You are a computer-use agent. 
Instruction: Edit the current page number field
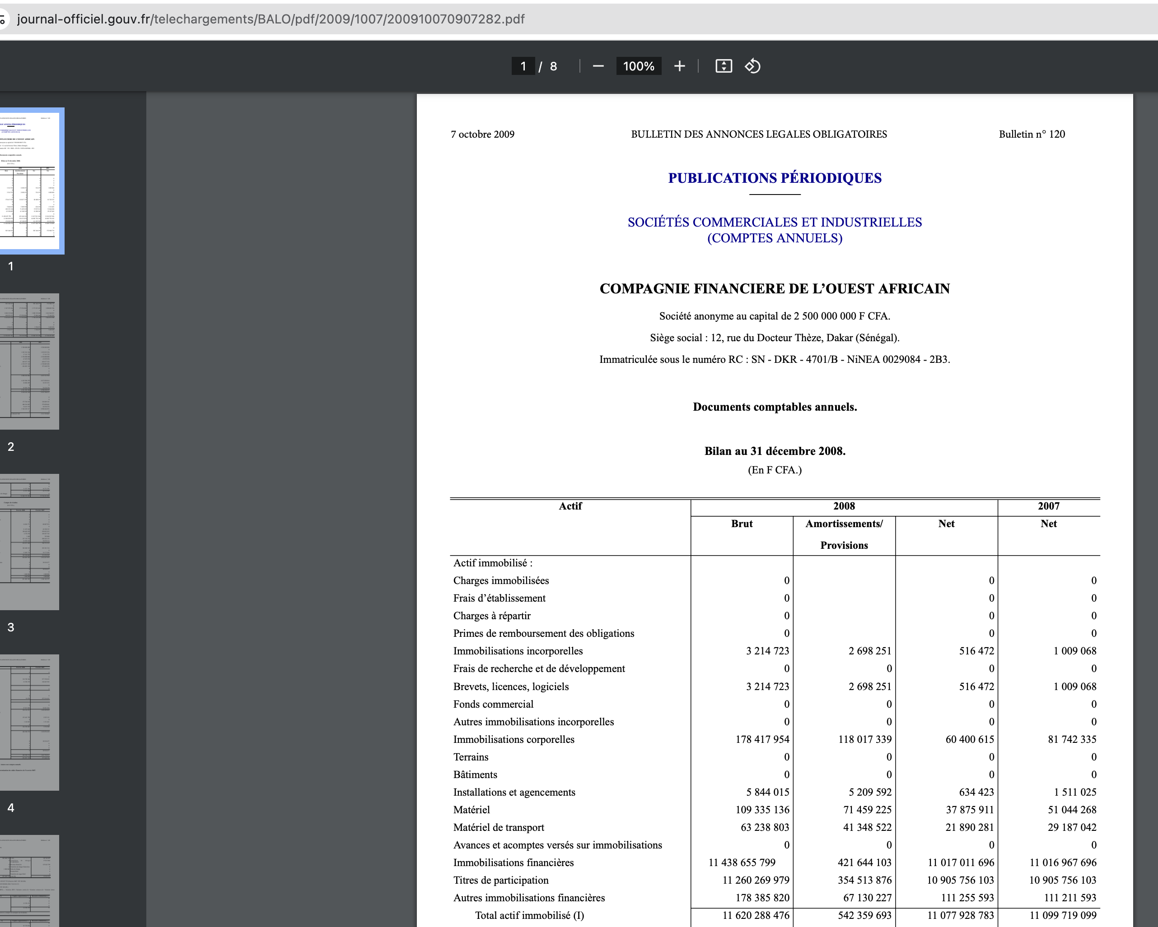click(523, 66)
